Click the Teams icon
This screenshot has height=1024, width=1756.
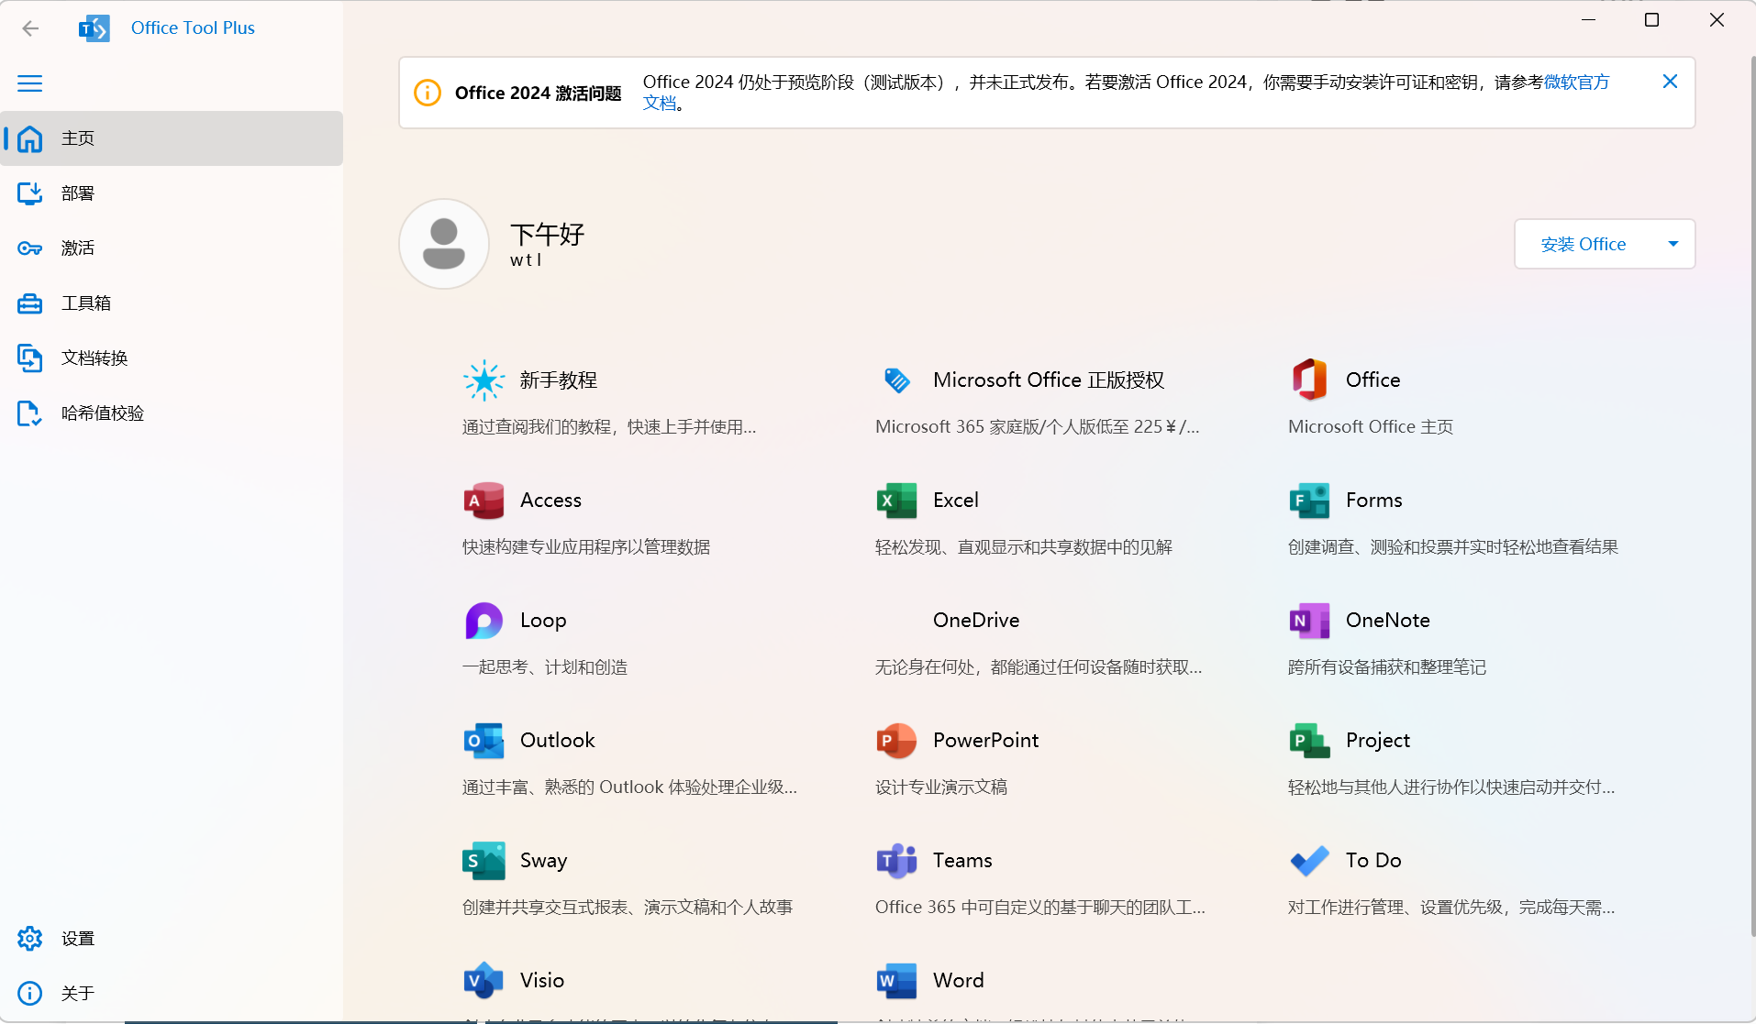(896, 860)
